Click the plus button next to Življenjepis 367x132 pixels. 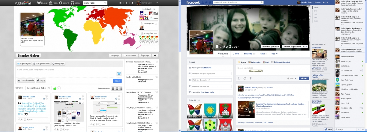pos(155,55)
